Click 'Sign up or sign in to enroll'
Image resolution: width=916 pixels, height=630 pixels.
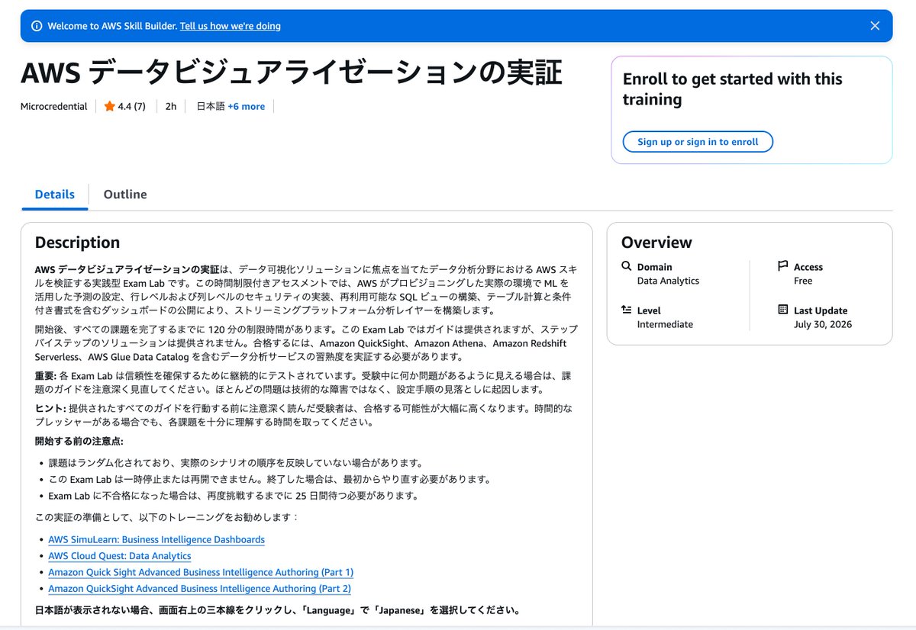698,142
